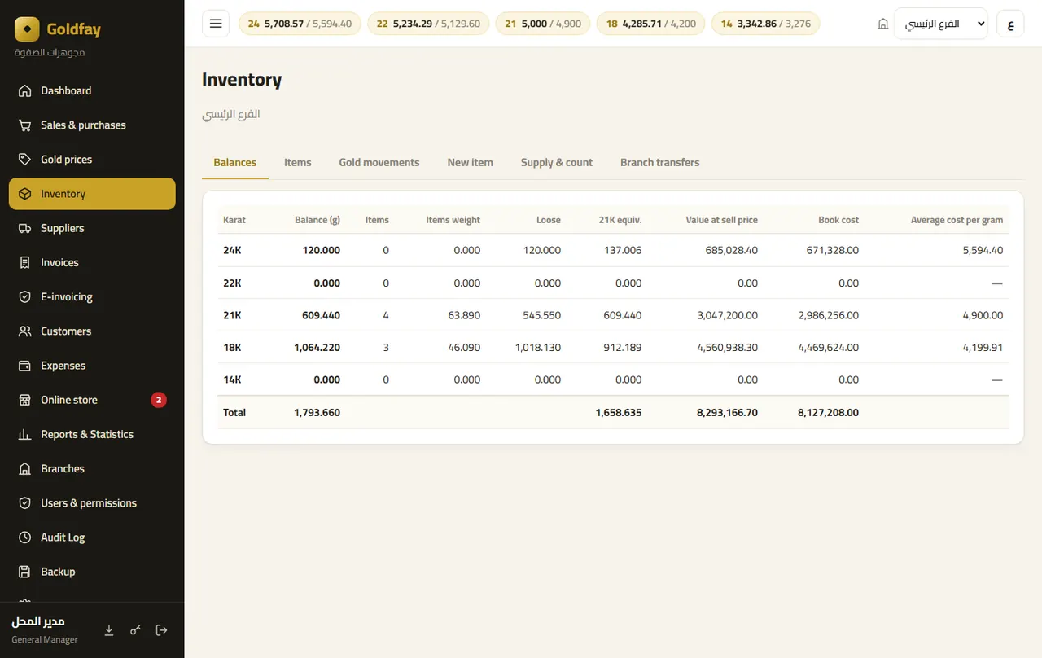Open the Items tab
The image size is (1042, 658).
click(x=297, y=162)
